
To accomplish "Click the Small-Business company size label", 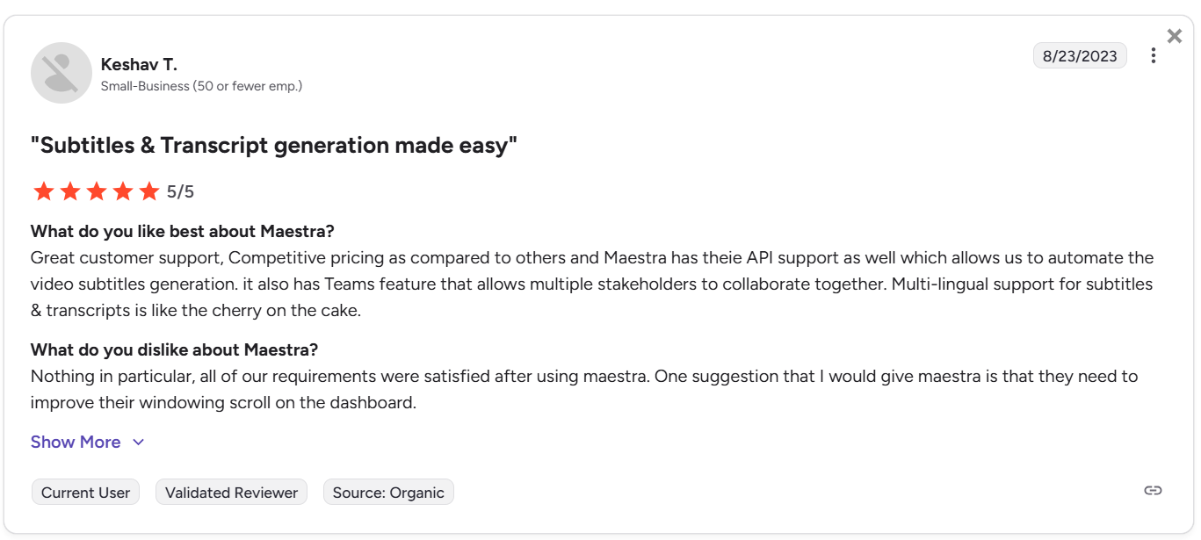I will [x=201, y=86].
